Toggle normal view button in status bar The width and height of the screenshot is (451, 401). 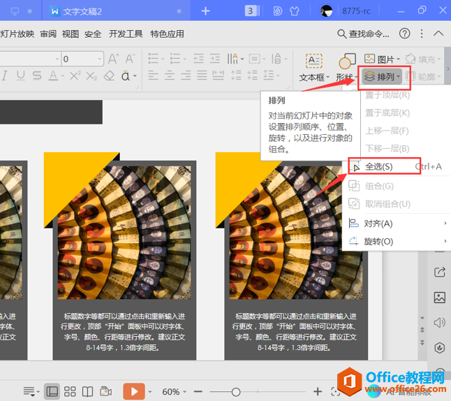click(52, 391)
